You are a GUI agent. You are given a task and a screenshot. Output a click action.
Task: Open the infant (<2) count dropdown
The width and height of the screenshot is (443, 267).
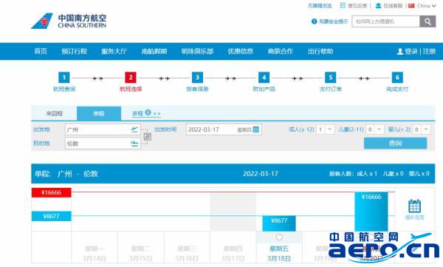[422, 129]
